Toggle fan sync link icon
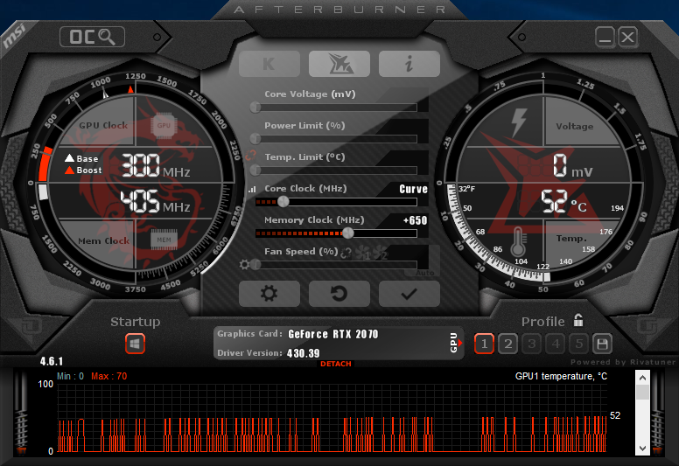The image size is (679, 466). click(x=346, y=254)
